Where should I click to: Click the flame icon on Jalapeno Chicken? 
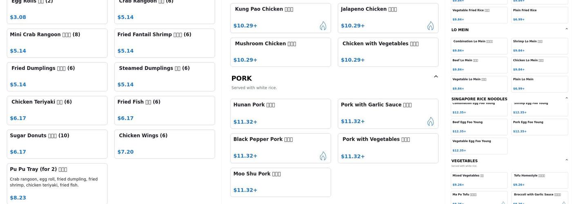tap(430, 26)
